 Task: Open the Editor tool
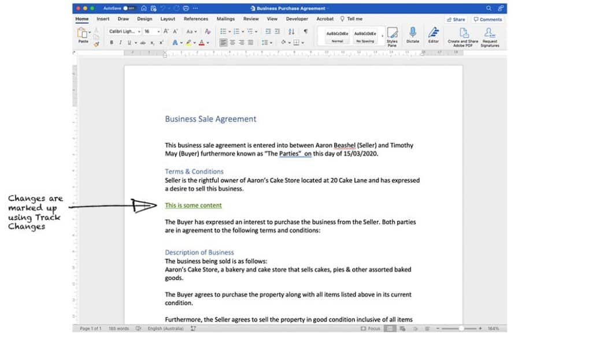pos(434,38)
